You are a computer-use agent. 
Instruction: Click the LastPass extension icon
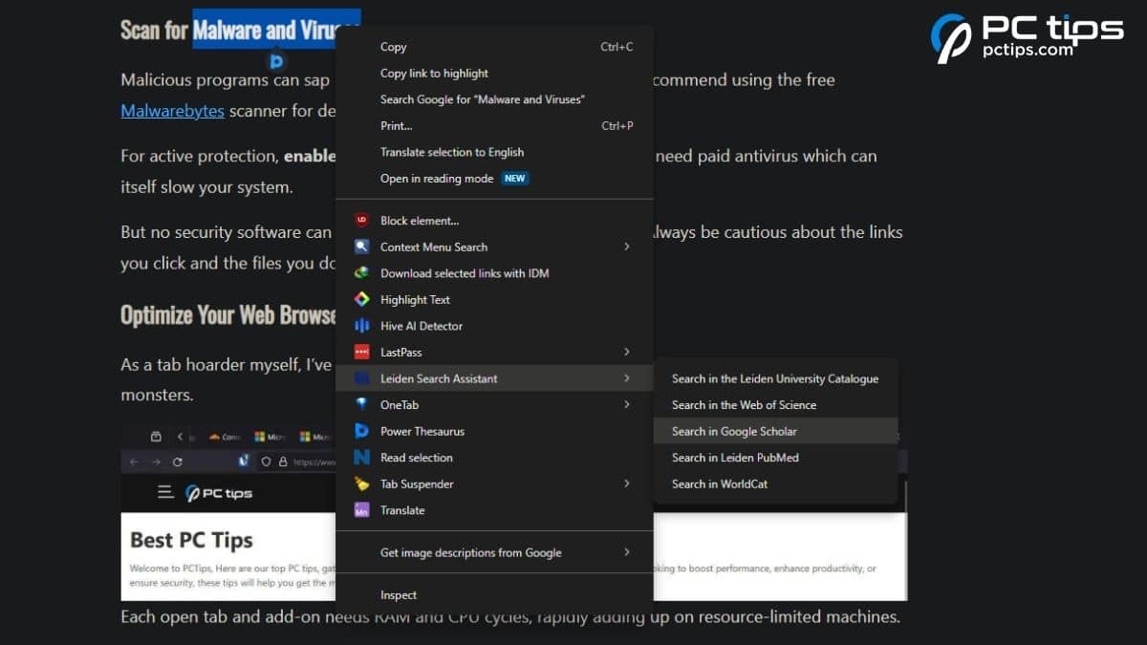pos(363,352)
